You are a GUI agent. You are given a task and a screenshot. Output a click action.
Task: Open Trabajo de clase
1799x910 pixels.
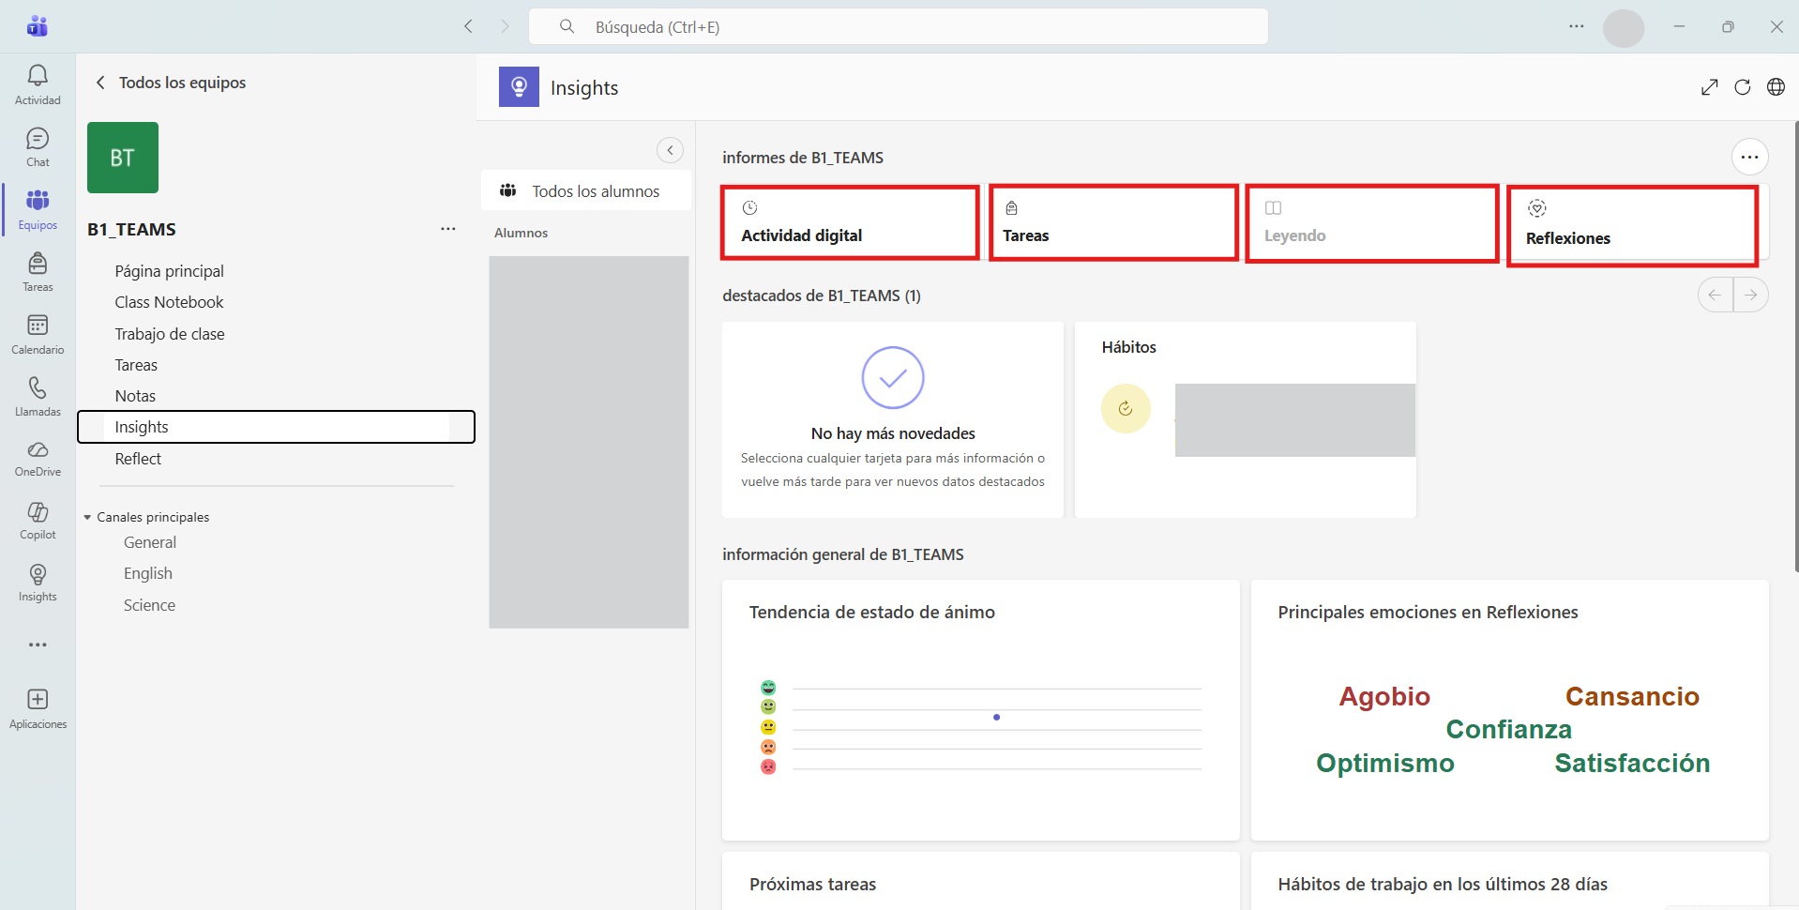point(170,334)
